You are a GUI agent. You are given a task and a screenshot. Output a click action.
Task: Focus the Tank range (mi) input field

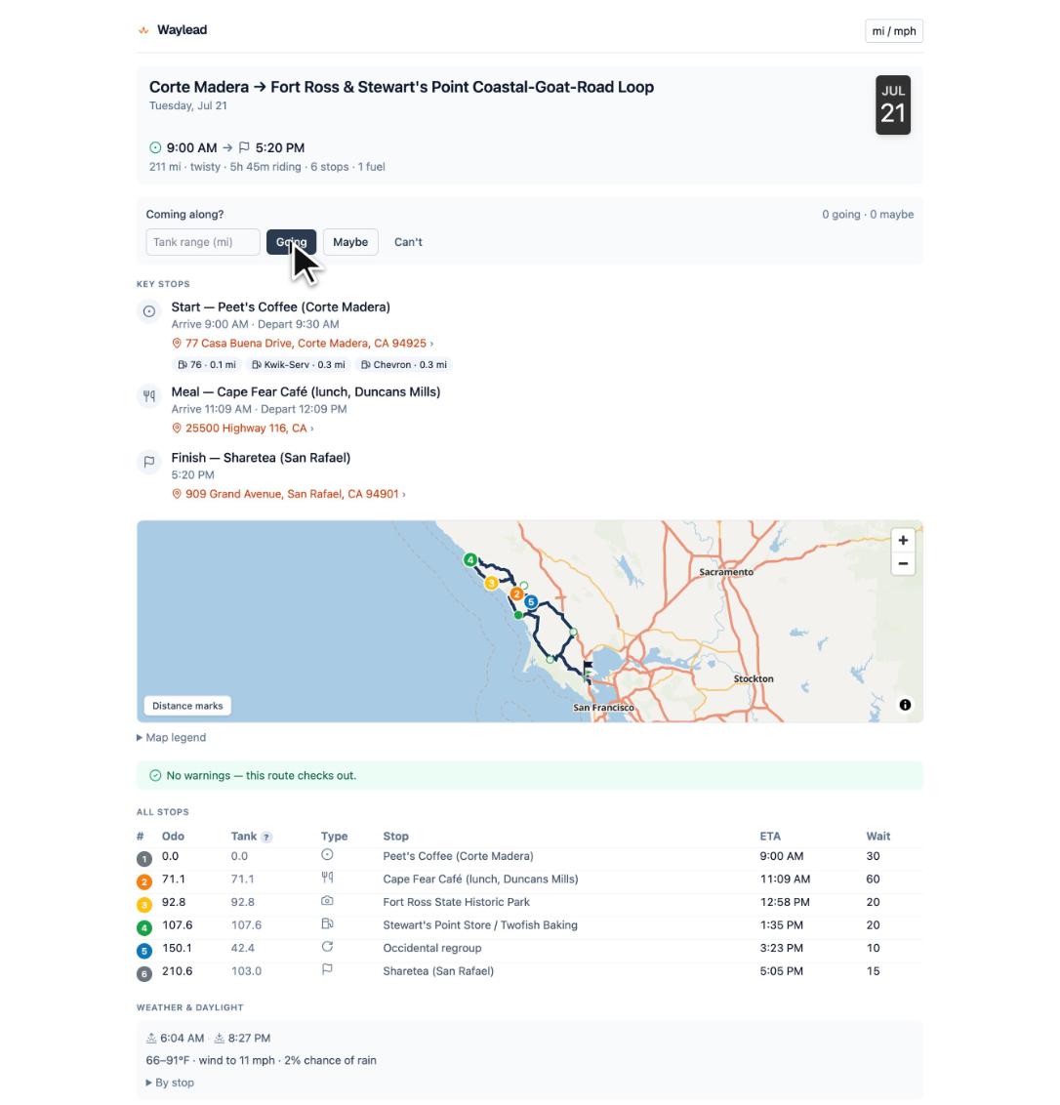click(203, 242)
